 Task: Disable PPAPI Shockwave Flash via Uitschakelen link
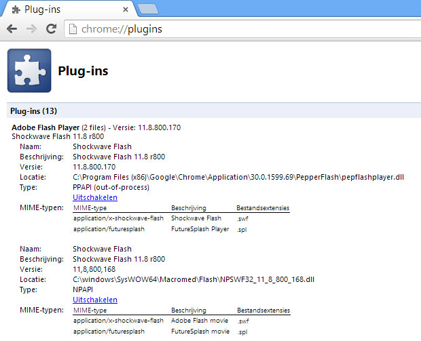[x=95, y=197]
